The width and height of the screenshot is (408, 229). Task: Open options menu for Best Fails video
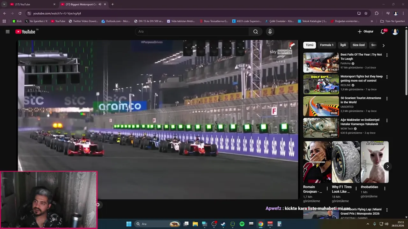point(387,55)
